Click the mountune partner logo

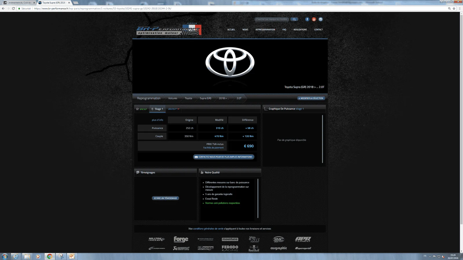pyautogui.click(x=230, y=239)
